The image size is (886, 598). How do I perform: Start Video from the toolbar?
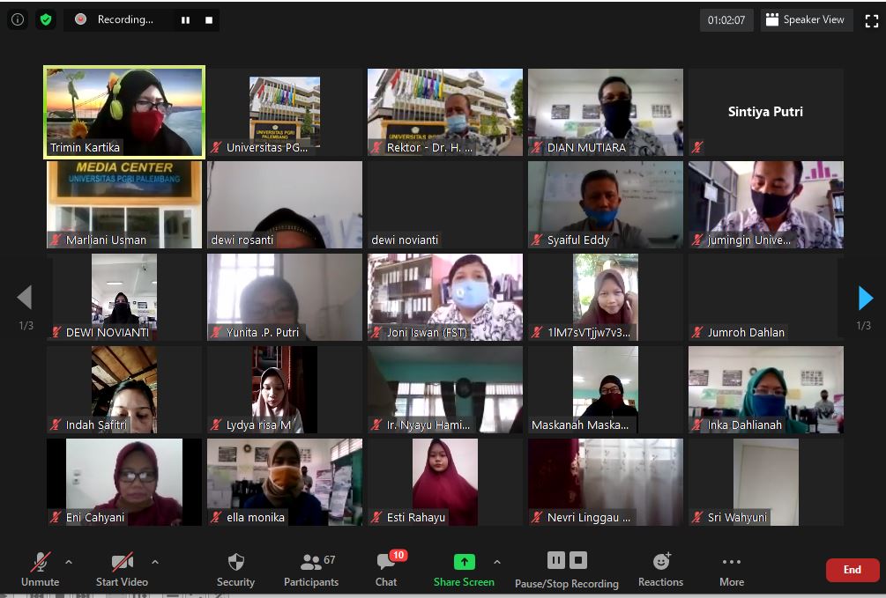click(x=122, y=569)
